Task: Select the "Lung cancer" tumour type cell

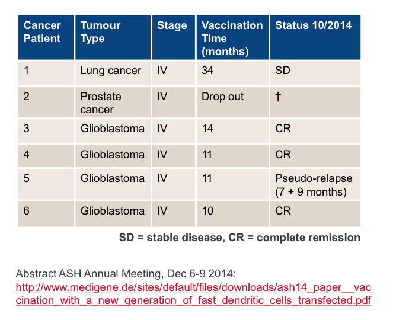Action: pyautogui.click(x=111, y=71)
